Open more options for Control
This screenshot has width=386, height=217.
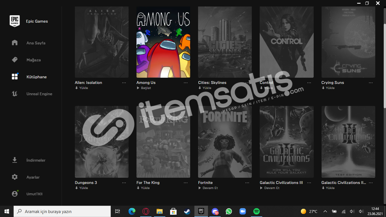(309, 83)
